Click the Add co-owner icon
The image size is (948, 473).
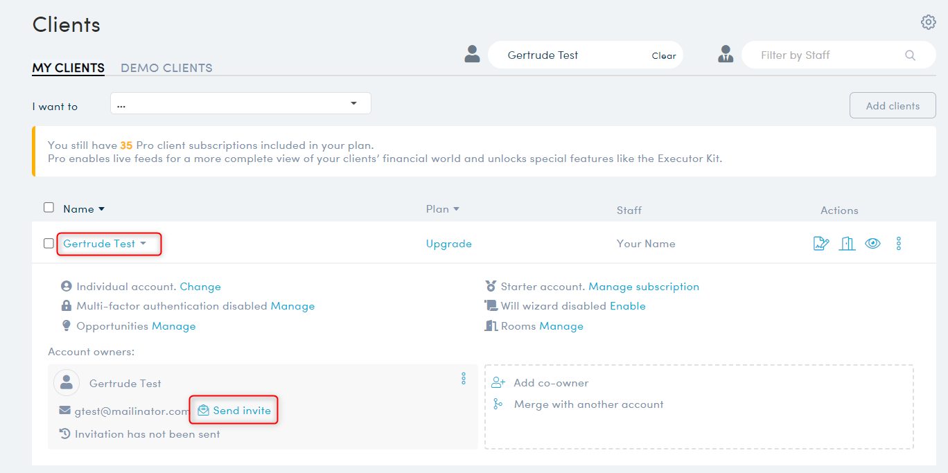coord(498,383)
